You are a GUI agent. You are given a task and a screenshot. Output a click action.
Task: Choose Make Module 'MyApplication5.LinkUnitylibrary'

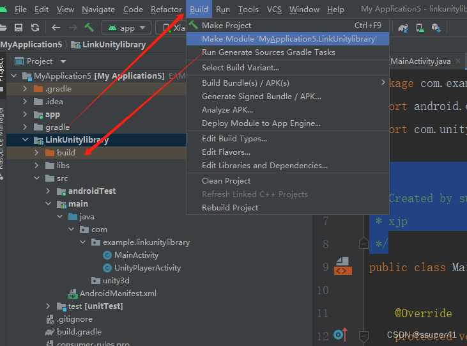[287, 39]
